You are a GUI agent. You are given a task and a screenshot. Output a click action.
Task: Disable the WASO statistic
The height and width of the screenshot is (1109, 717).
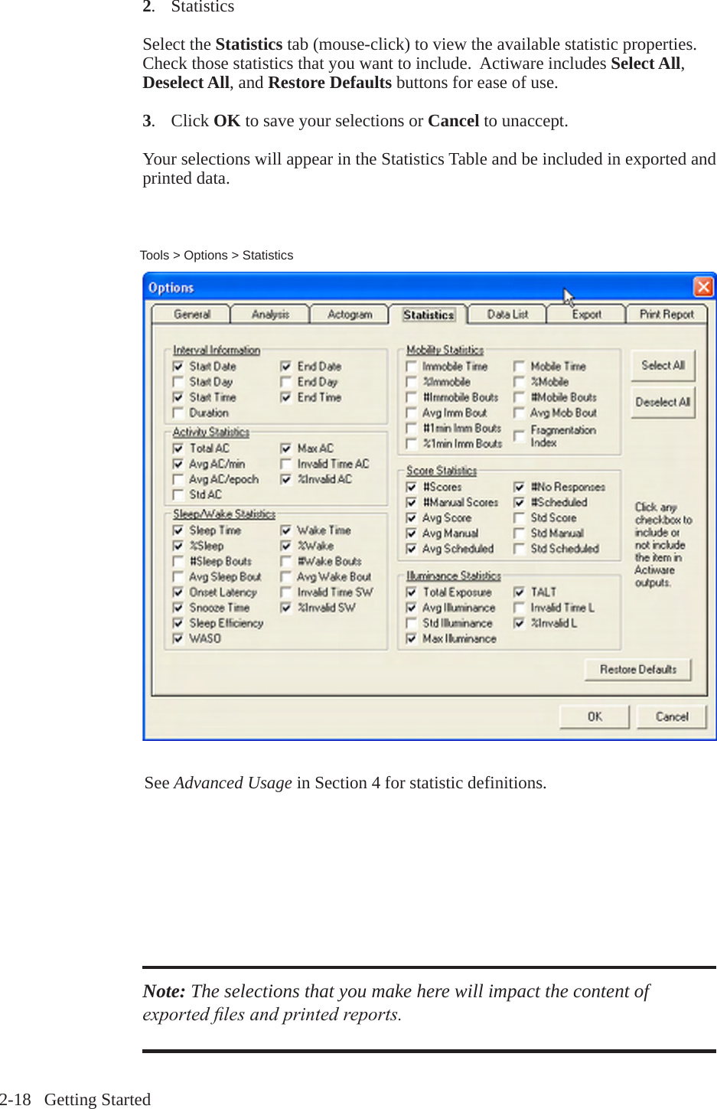pos(178,638)
